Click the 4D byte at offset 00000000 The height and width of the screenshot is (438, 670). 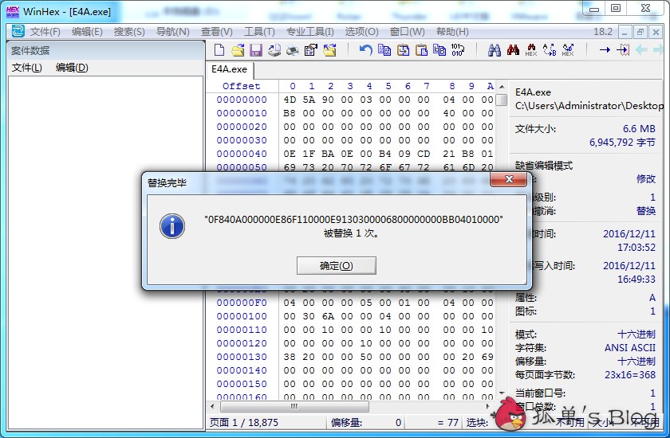click(x=290, y=100)
